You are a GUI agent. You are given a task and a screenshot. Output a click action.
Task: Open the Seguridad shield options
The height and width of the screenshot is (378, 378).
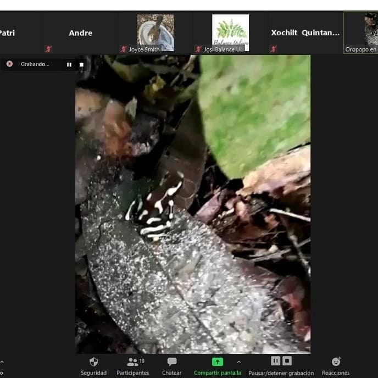pos(93,362)
